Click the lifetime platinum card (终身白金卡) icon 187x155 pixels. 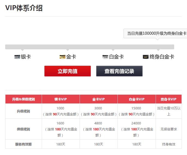(x=146, y=57)
